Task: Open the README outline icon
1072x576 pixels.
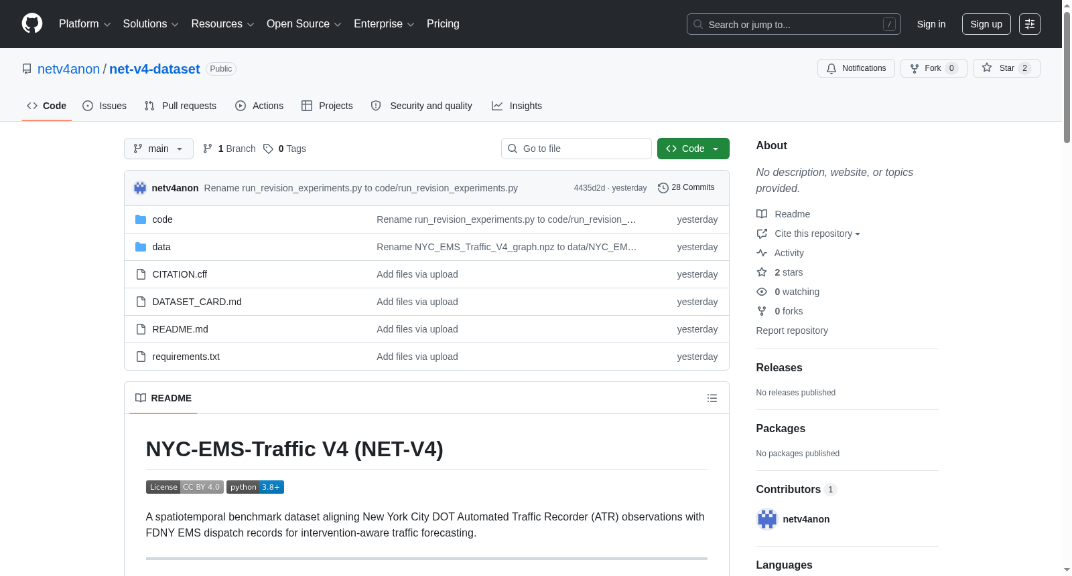Action: (x=712, y=398)
